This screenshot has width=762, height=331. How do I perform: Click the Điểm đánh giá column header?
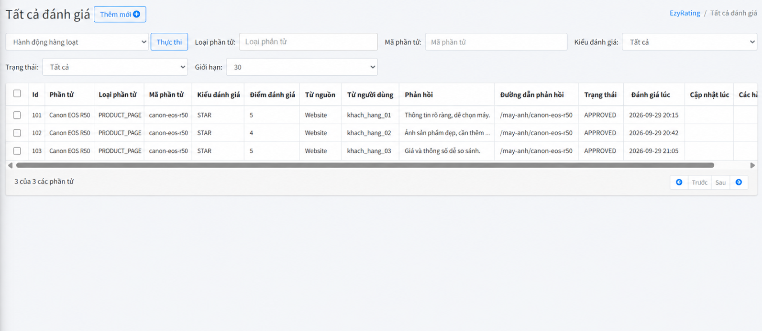pos(272,95)
